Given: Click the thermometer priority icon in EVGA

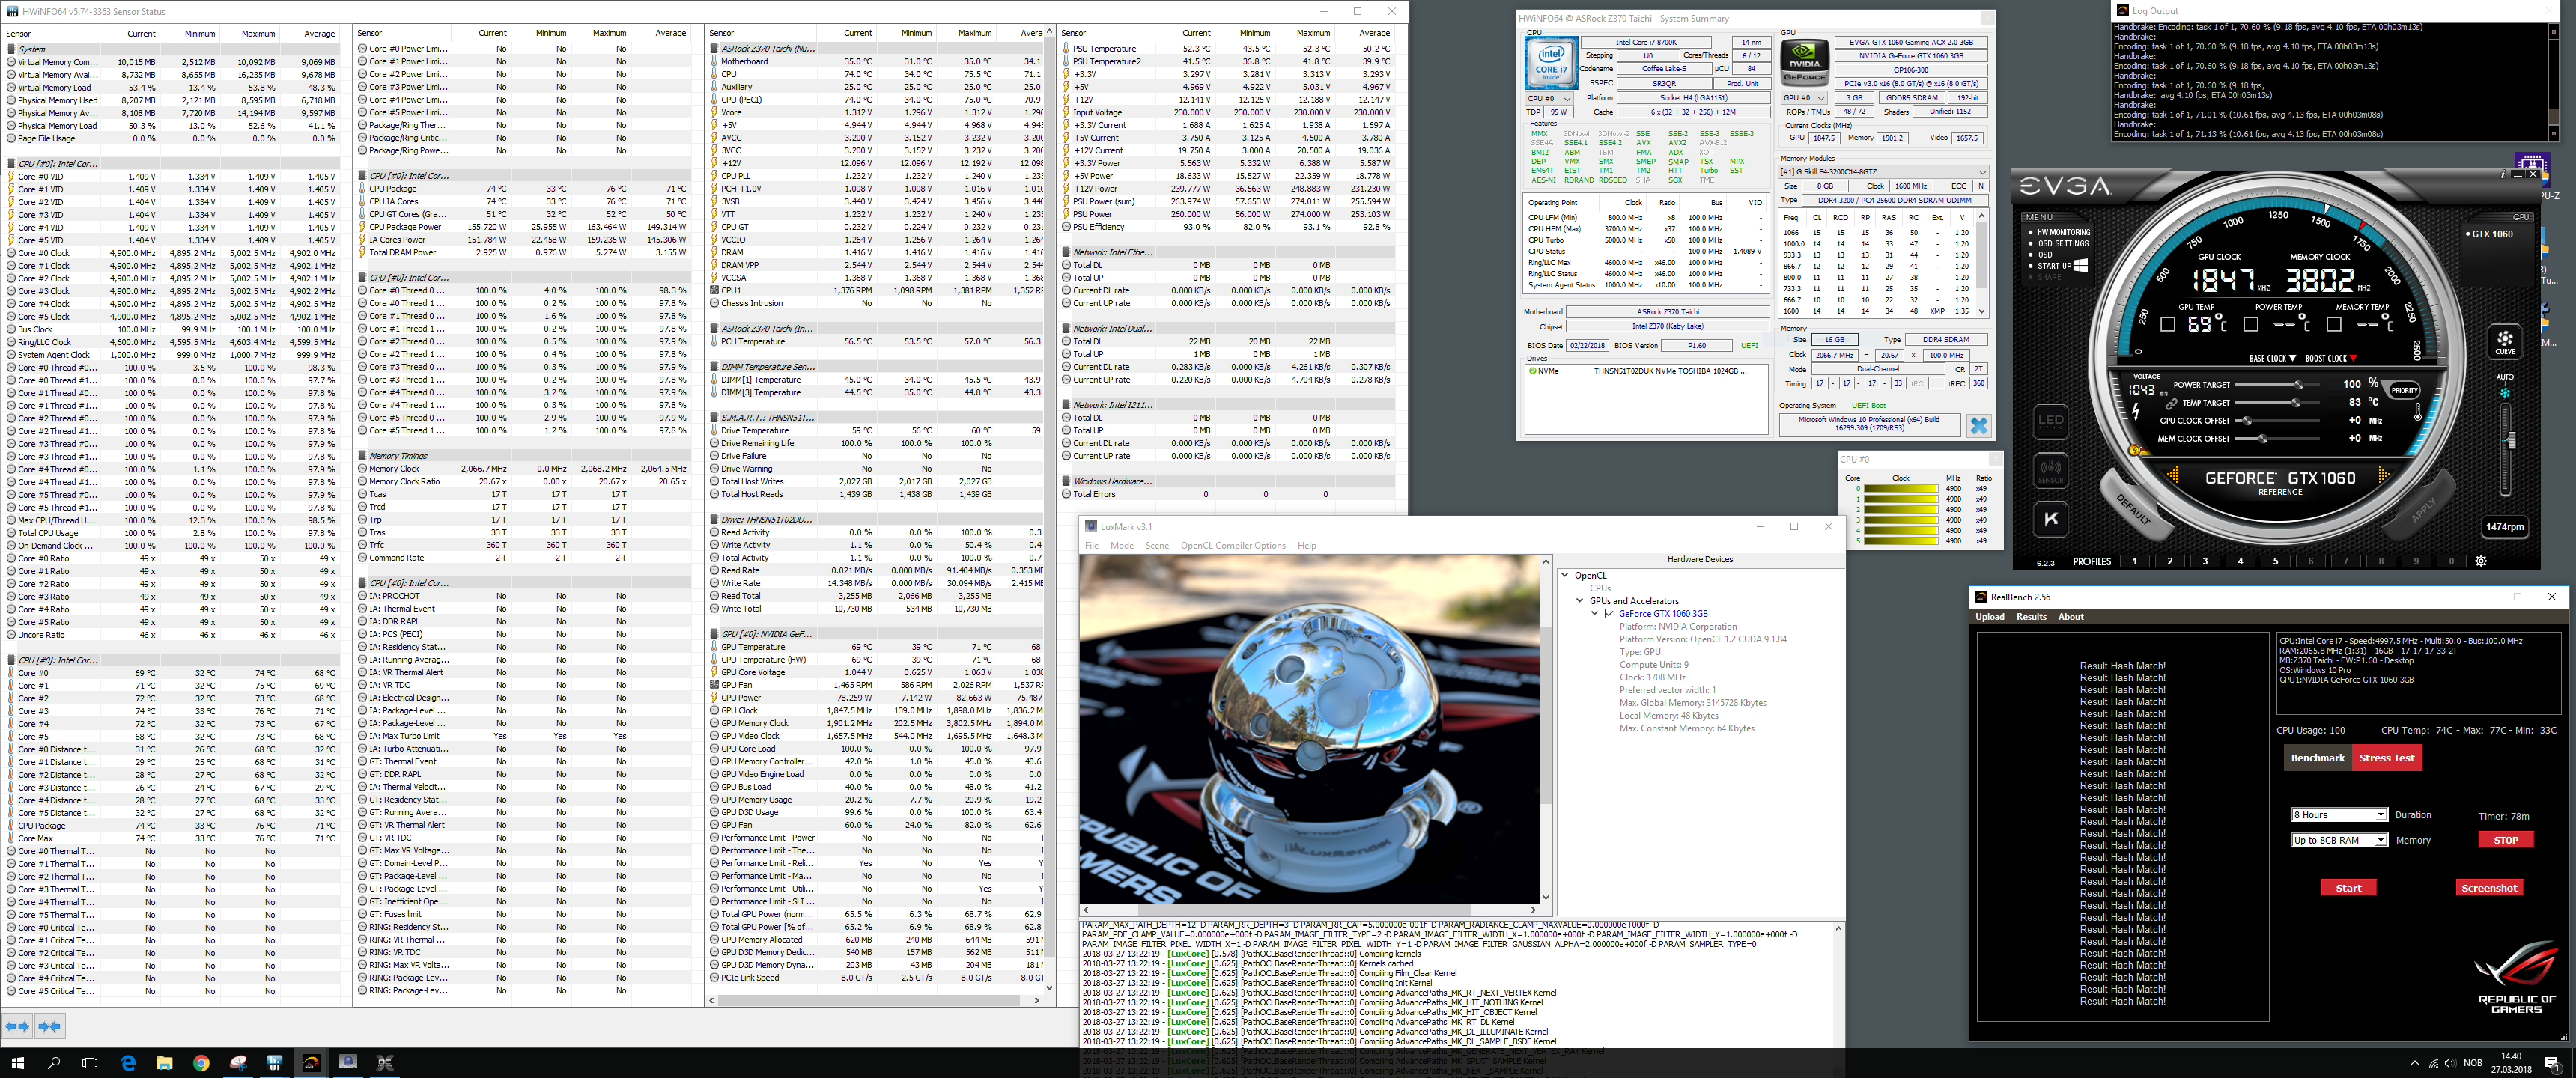Looking at the screenshot, I should [2418, 410].
